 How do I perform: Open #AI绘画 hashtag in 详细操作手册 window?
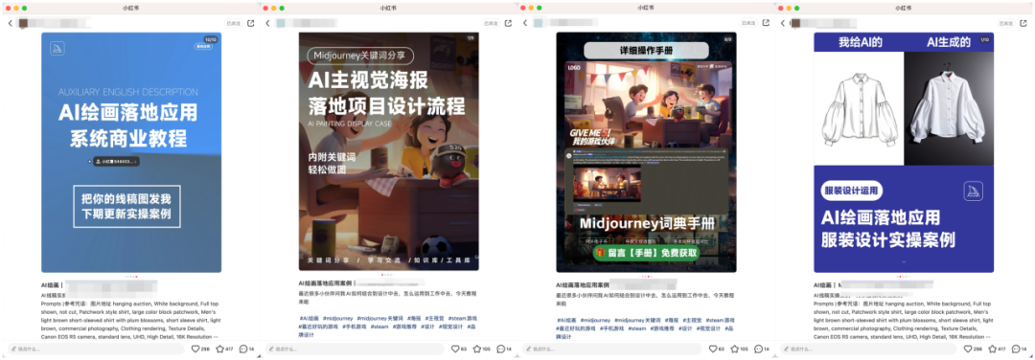pos(567,320)
